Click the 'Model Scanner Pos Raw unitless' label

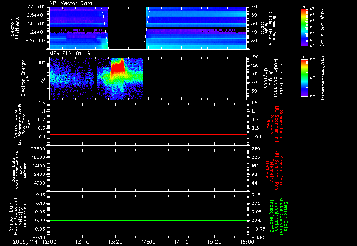click(x=19, y=170)
